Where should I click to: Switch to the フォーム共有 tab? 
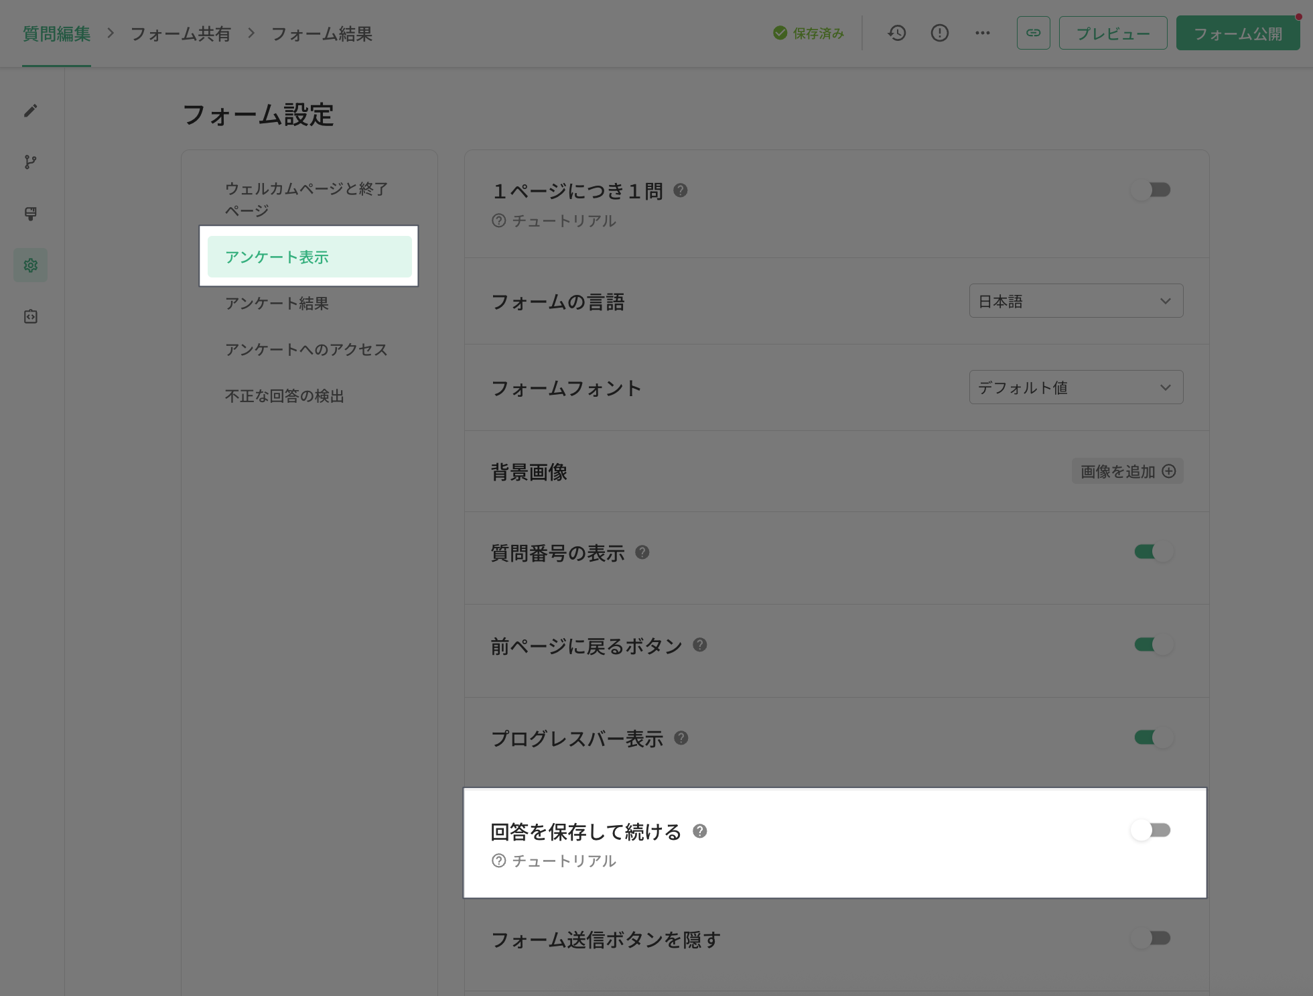coord(180,34)
